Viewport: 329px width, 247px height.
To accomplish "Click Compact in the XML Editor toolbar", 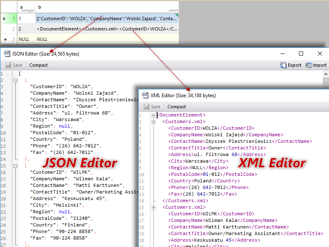I will (x=177, y=107).
